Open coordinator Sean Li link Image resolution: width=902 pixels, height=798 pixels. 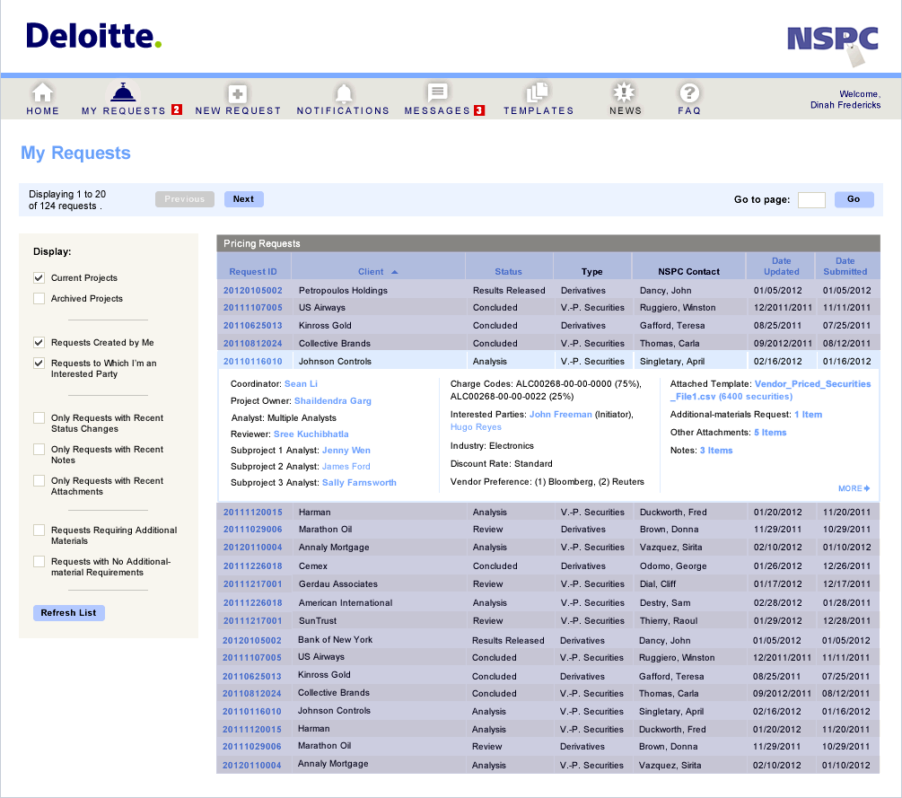301,384
